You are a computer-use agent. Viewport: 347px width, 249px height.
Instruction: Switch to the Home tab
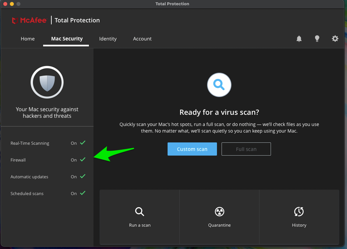28,39
